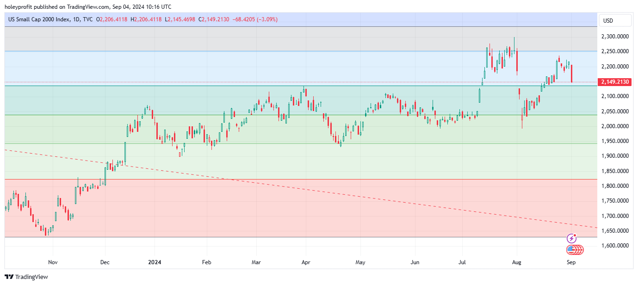Click the change value −68.4205 (−3.09%)
Screen dimensions: 638x285
tap(254, 19)
